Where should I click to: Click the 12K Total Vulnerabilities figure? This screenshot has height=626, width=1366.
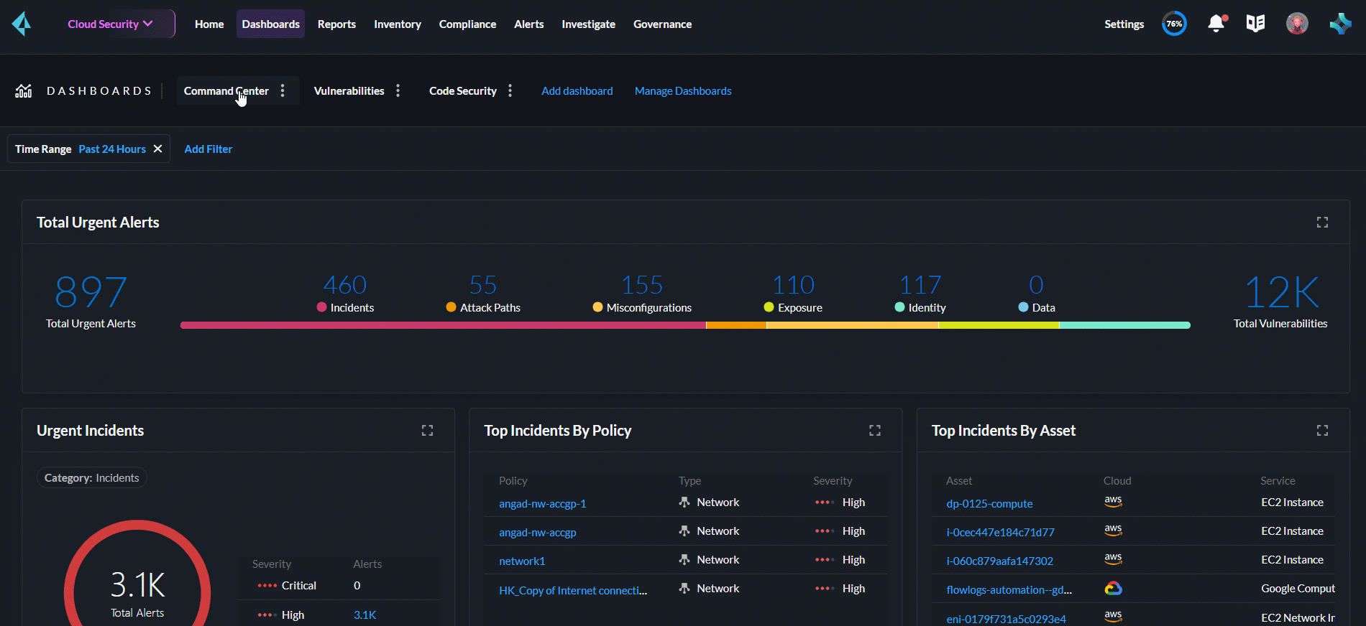pyautogui.click(x=1281, y=292)
